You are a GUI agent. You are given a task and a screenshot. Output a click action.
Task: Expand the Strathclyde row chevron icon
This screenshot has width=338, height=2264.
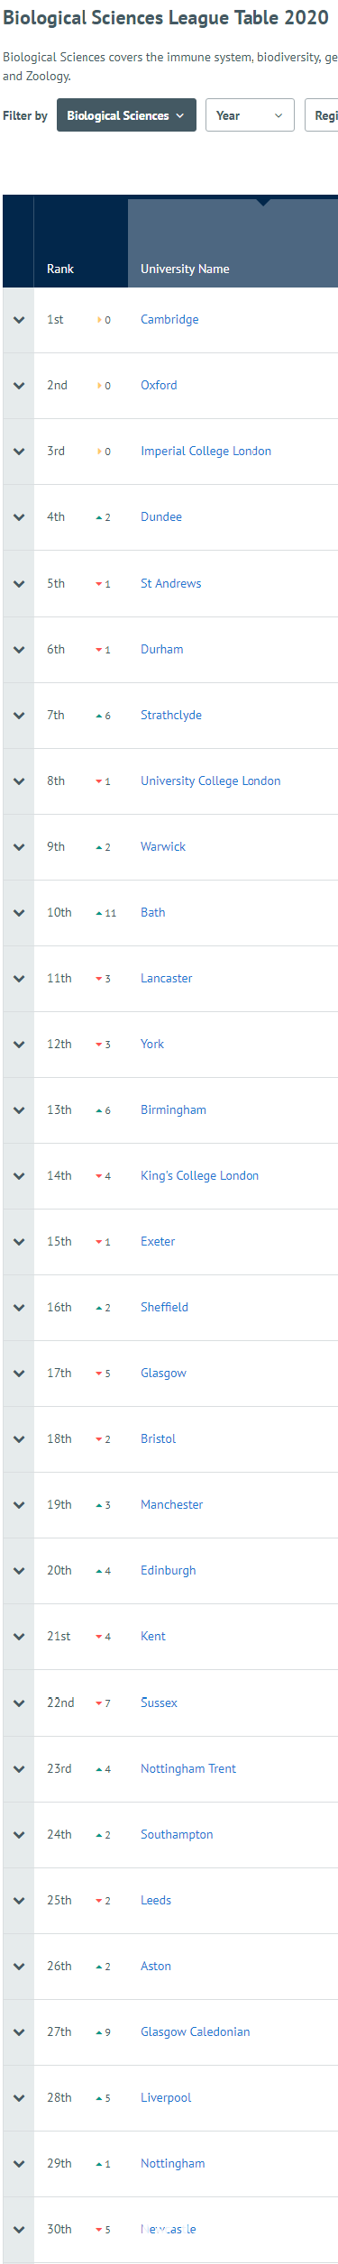point(18,716)
